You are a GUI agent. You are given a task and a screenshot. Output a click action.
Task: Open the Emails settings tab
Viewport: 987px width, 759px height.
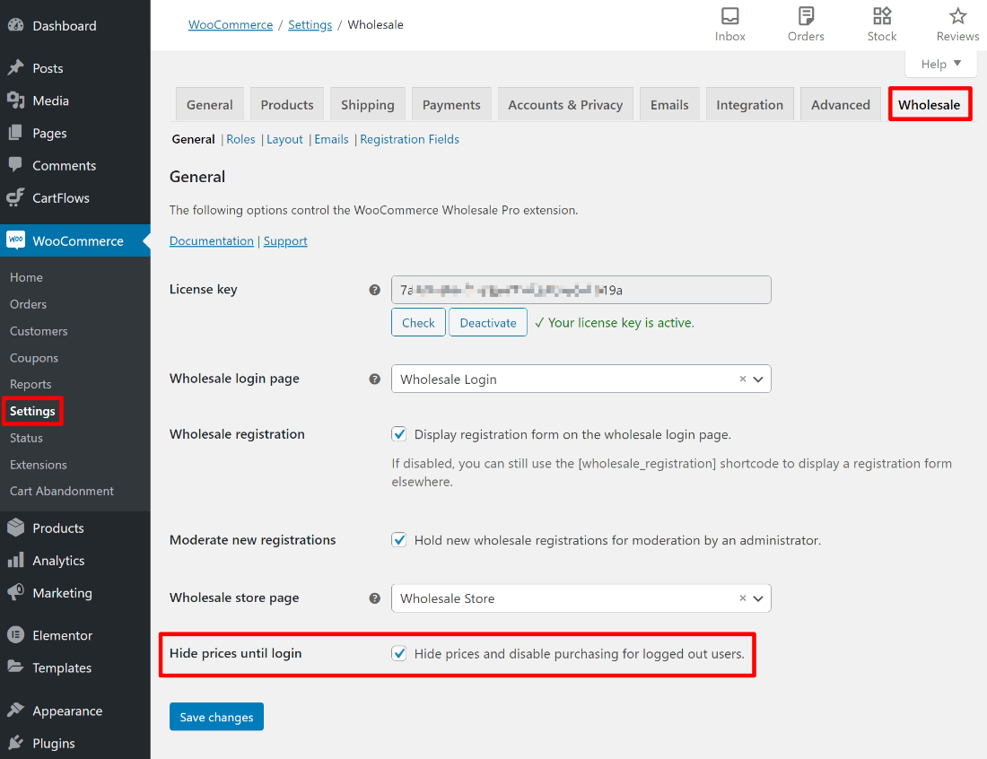point(669,104)
